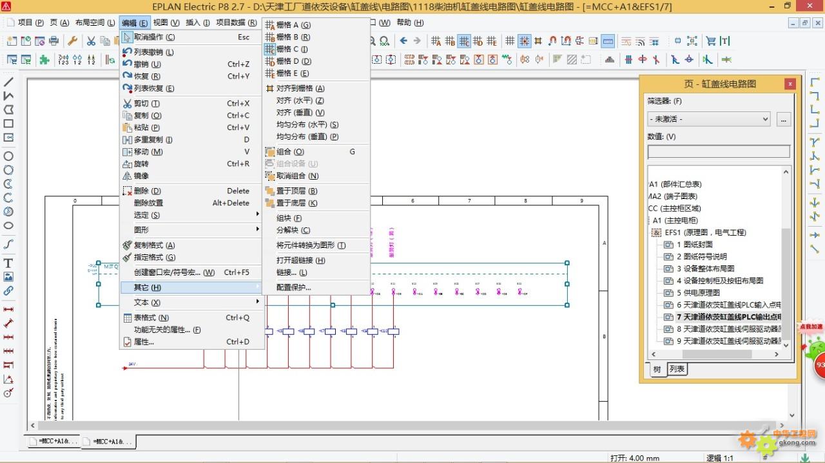The image size is (825, 463).
Task: Switch to the 树 tab
Action: coord(657,369)
